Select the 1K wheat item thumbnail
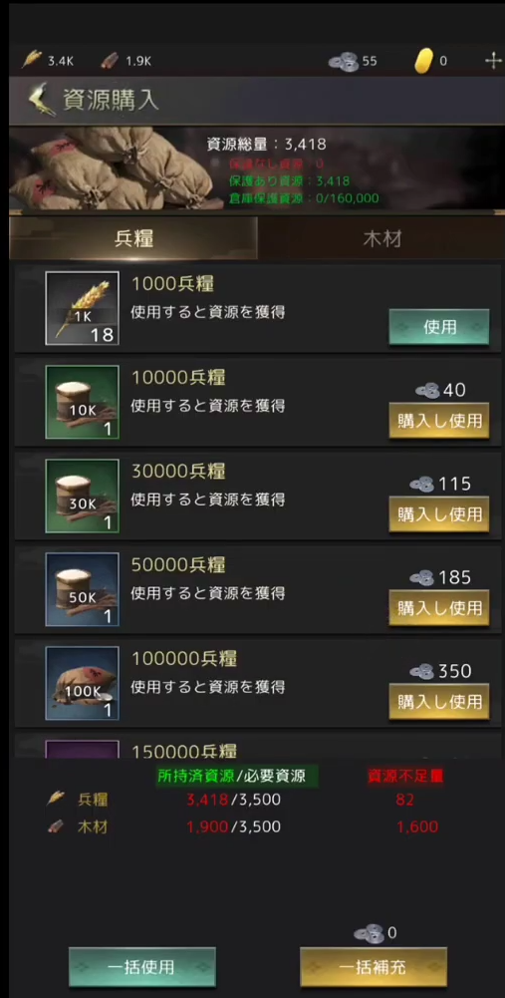This screenshot has height=998, width=505. coord(82,308)
